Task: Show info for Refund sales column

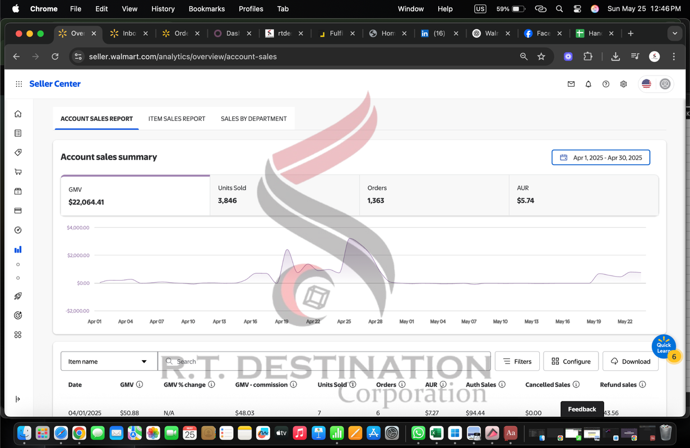Action: pyautogui.click(x=642, y=385)
